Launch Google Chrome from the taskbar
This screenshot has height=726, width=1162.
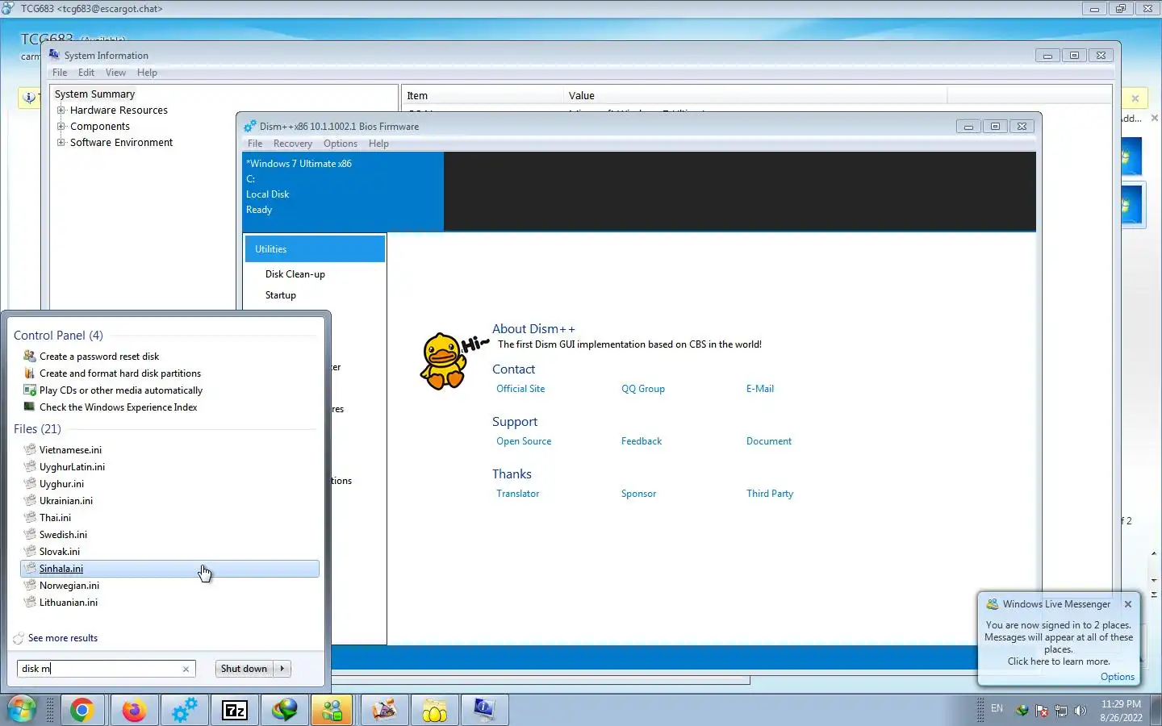tap(82, 710)
